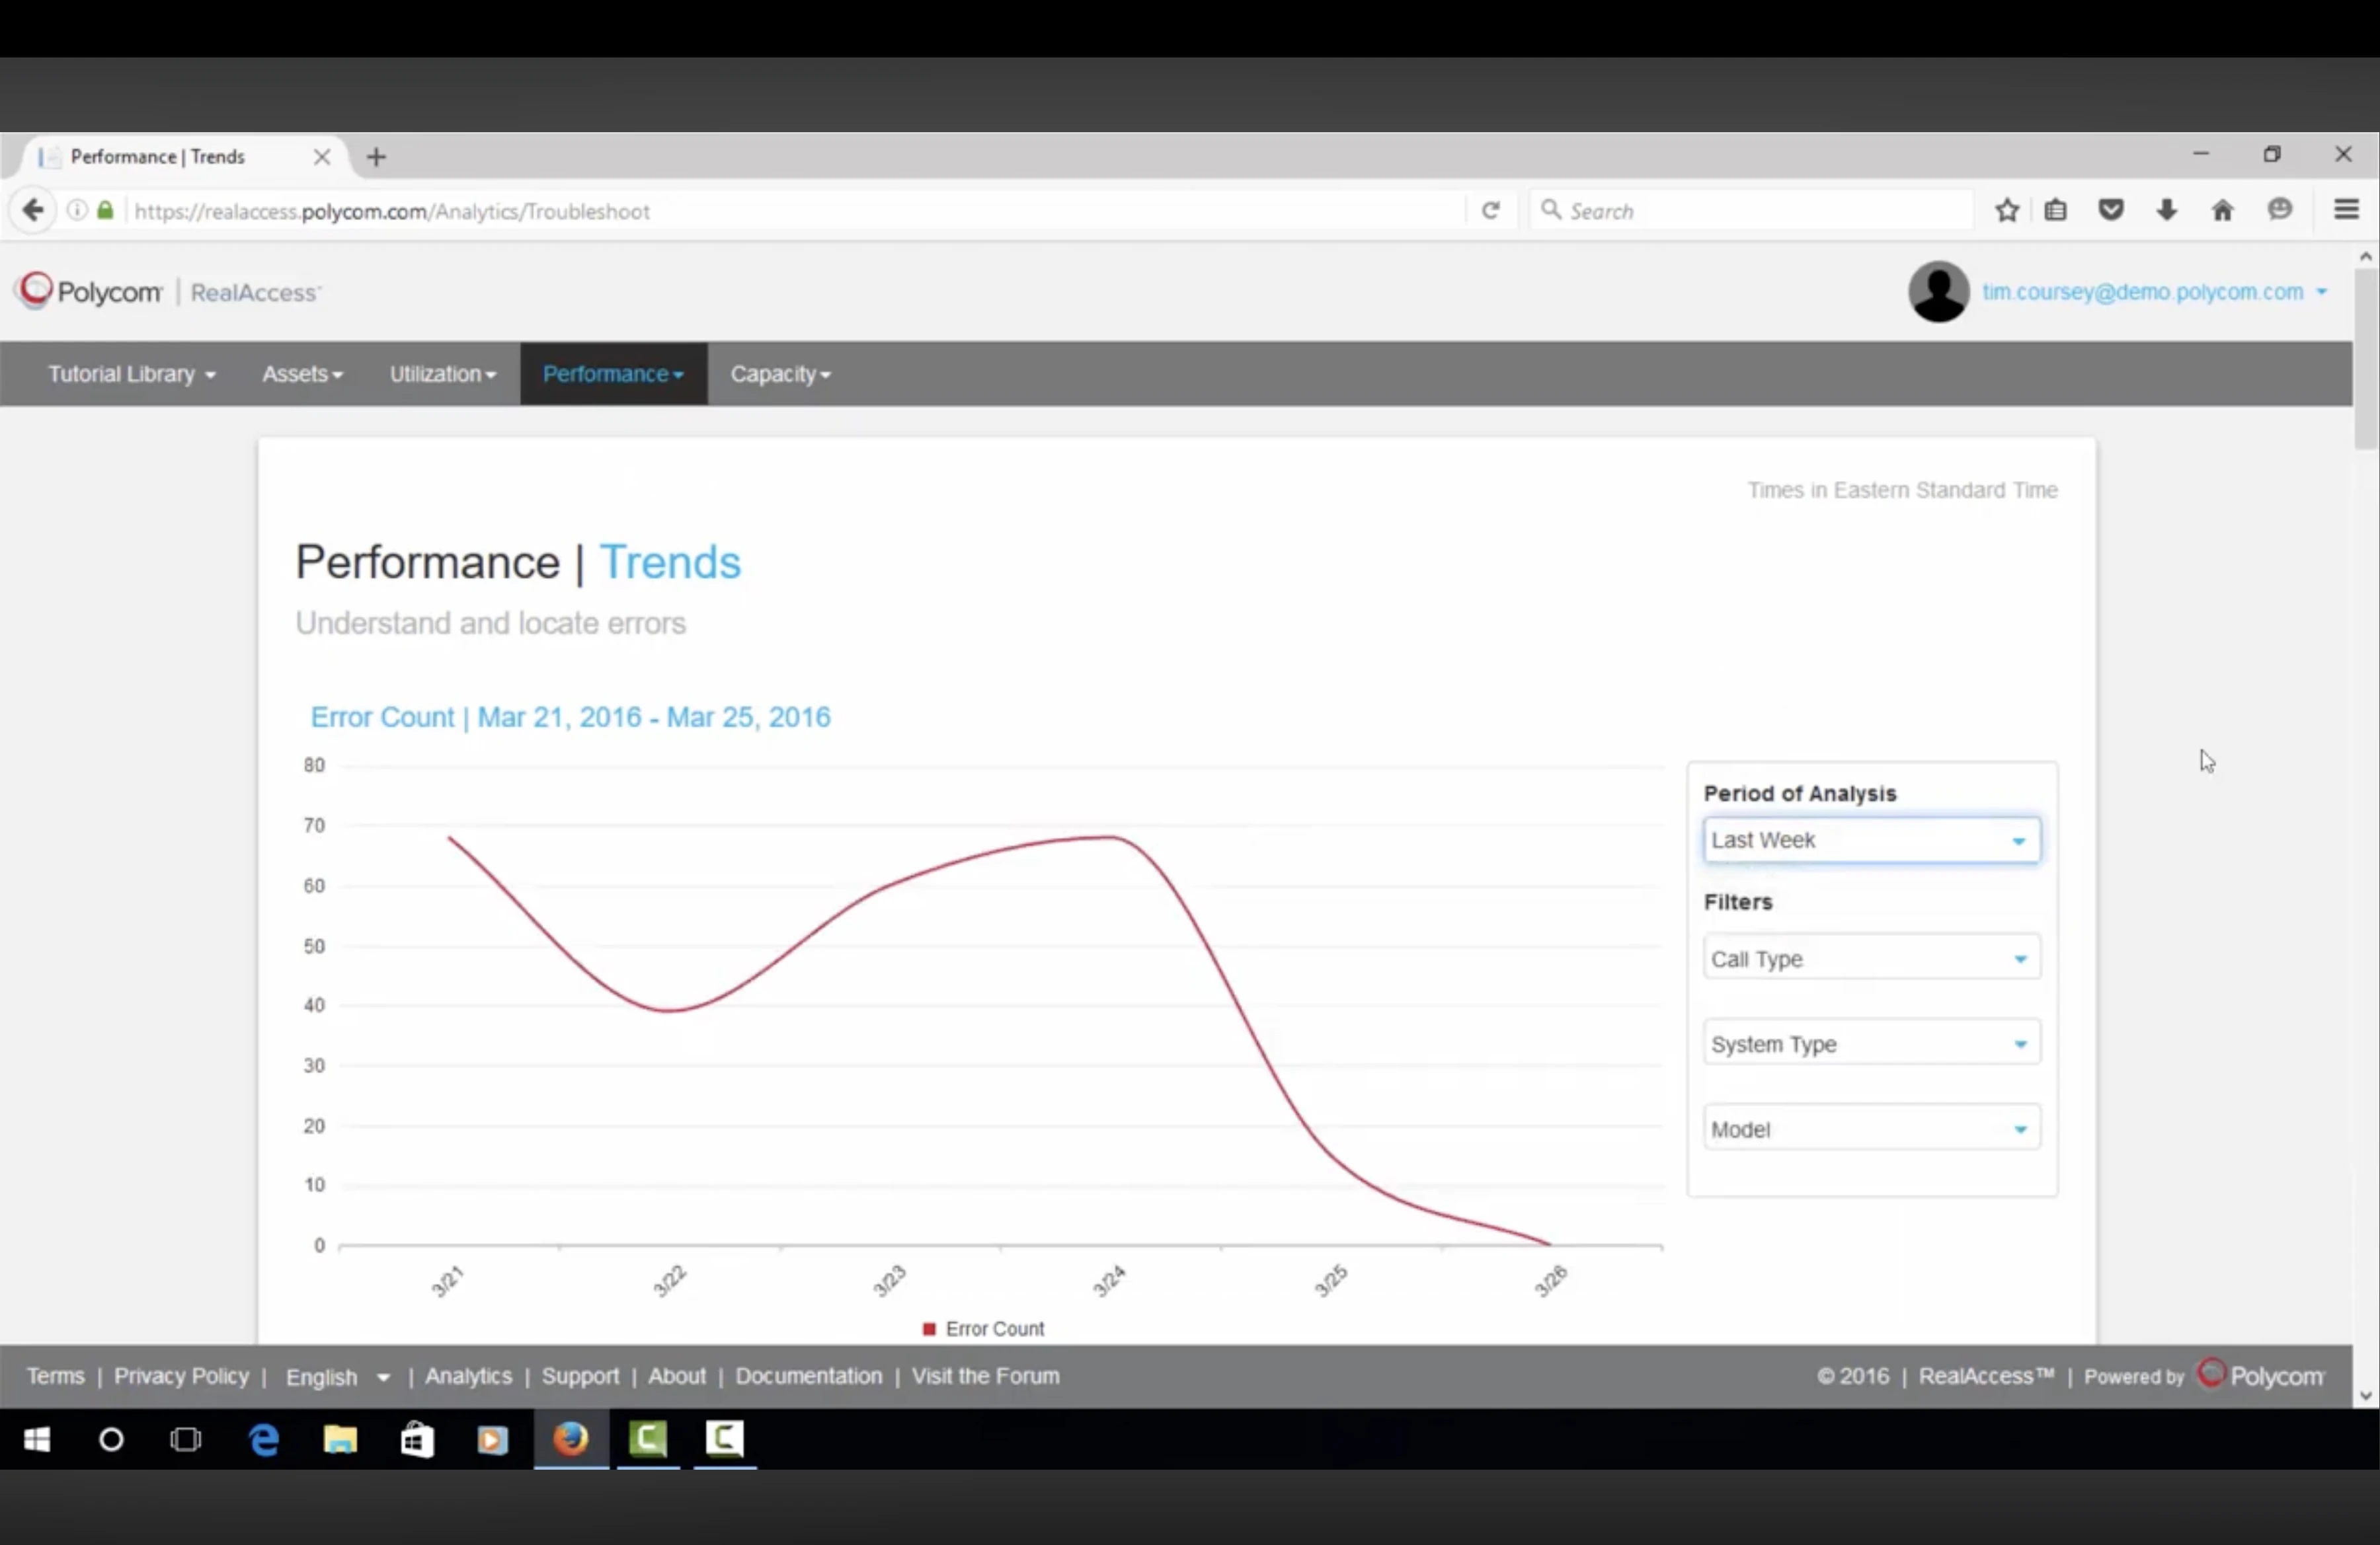Open Microsoft Edge from taskbar
The height and width of the screenshot is (1545, 2380).
pyautogui.click(x=264, y=1439)
